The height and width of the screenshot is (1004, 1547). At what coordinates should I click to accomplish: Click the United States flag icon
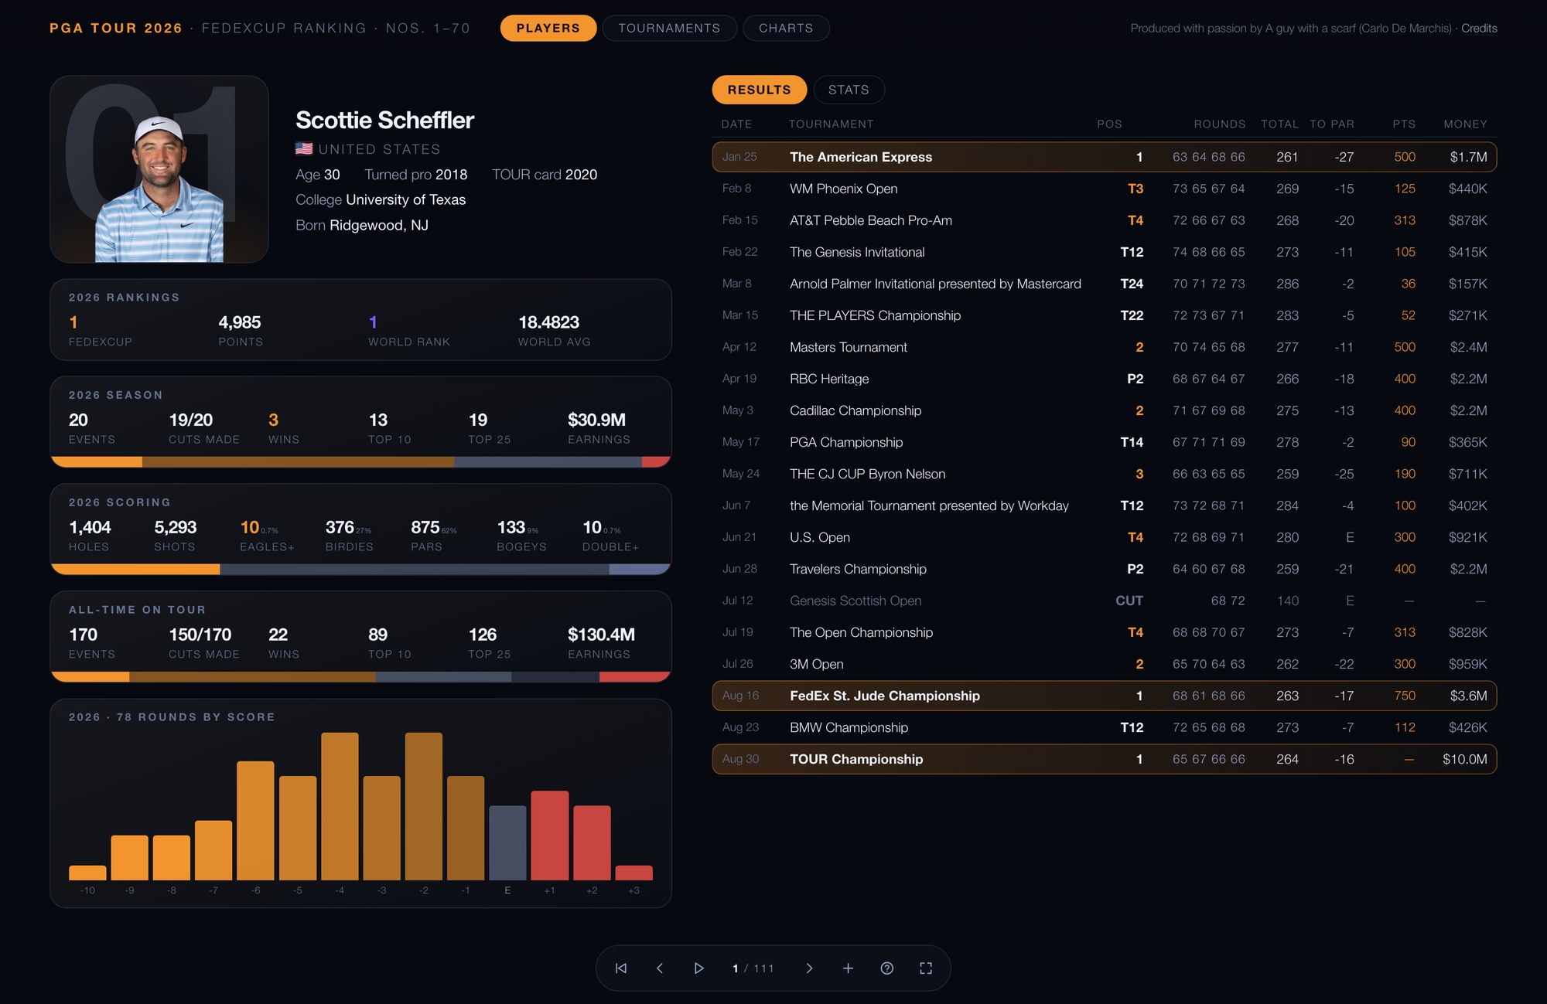[304, 148]
